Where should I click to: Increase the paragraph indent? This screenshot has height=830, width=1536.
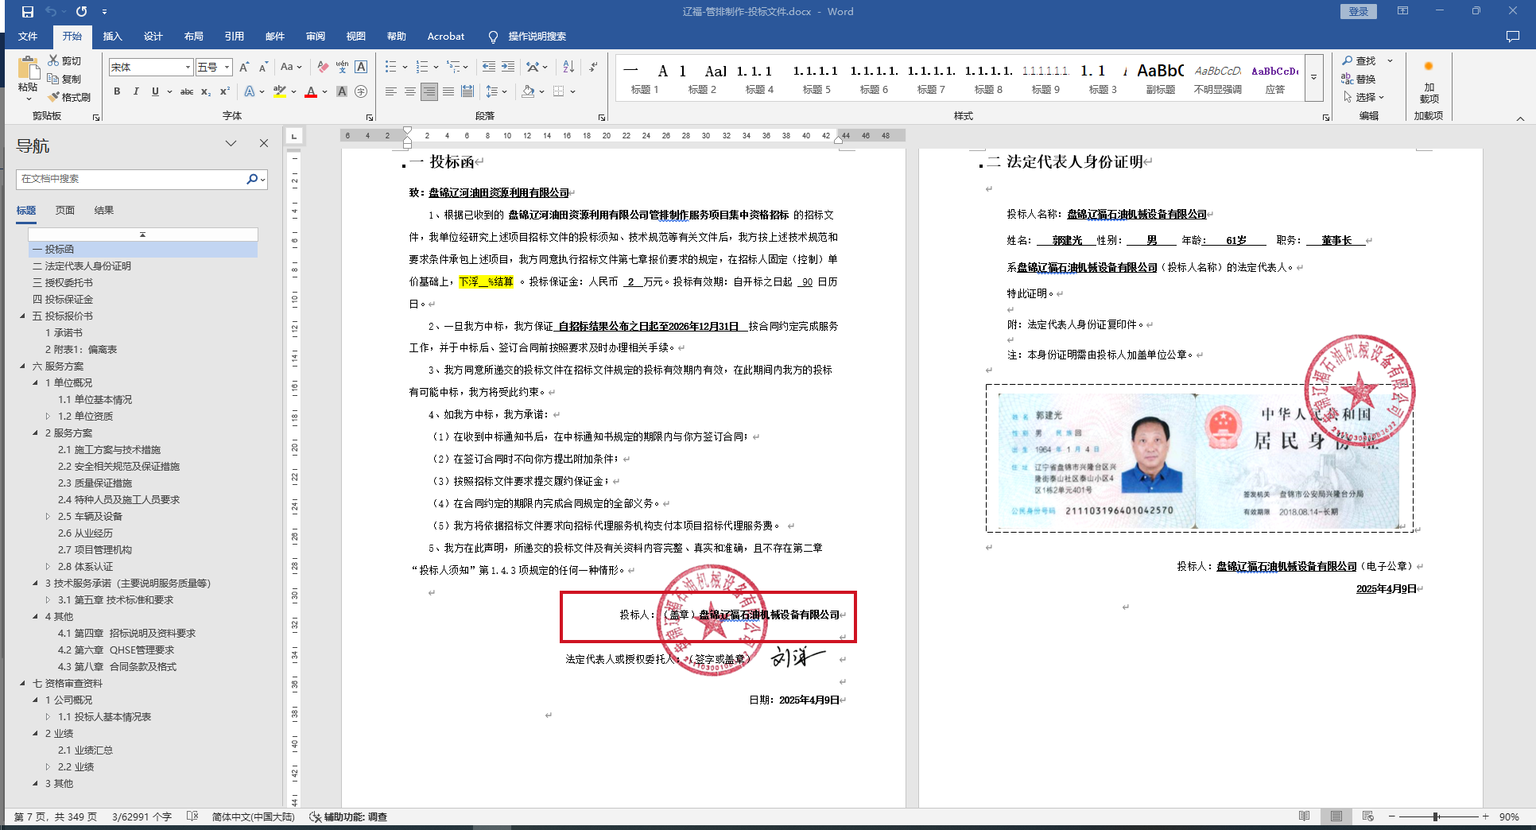coord(508,68)
